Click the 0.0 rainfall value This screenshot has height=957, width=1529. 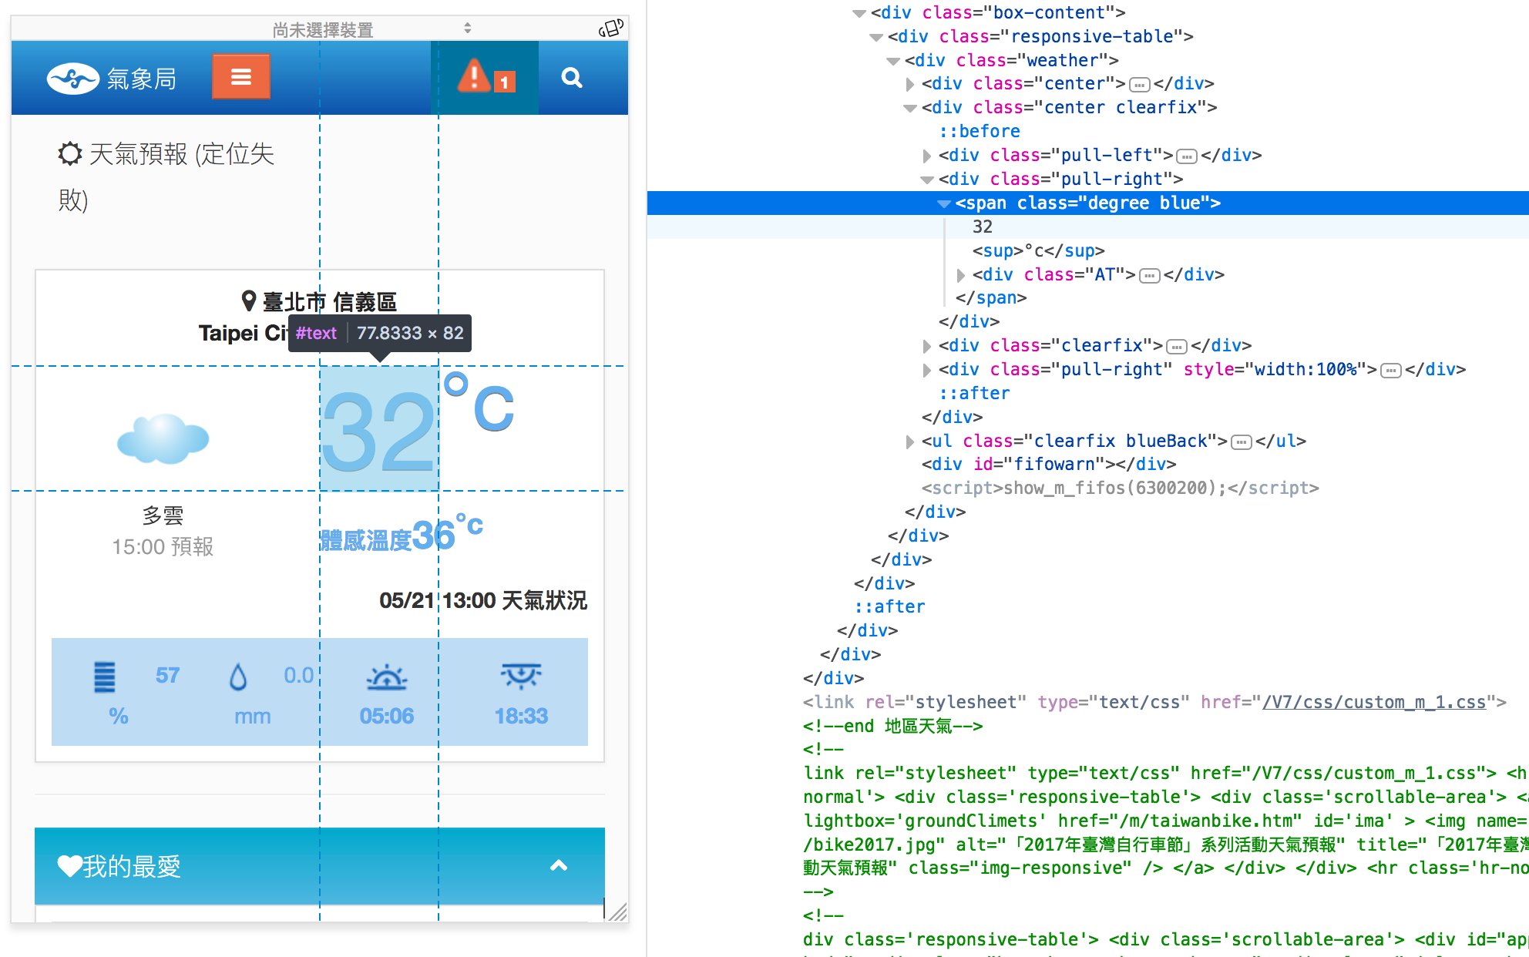pos(298,675)
